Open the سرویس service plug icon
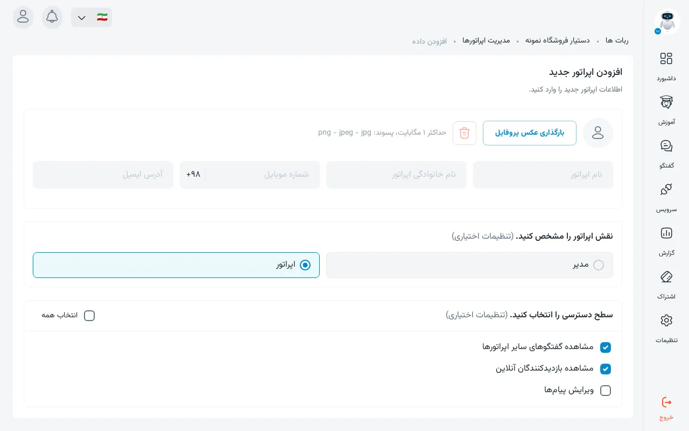Screen dimensions: 689x431 pos(666,190)
